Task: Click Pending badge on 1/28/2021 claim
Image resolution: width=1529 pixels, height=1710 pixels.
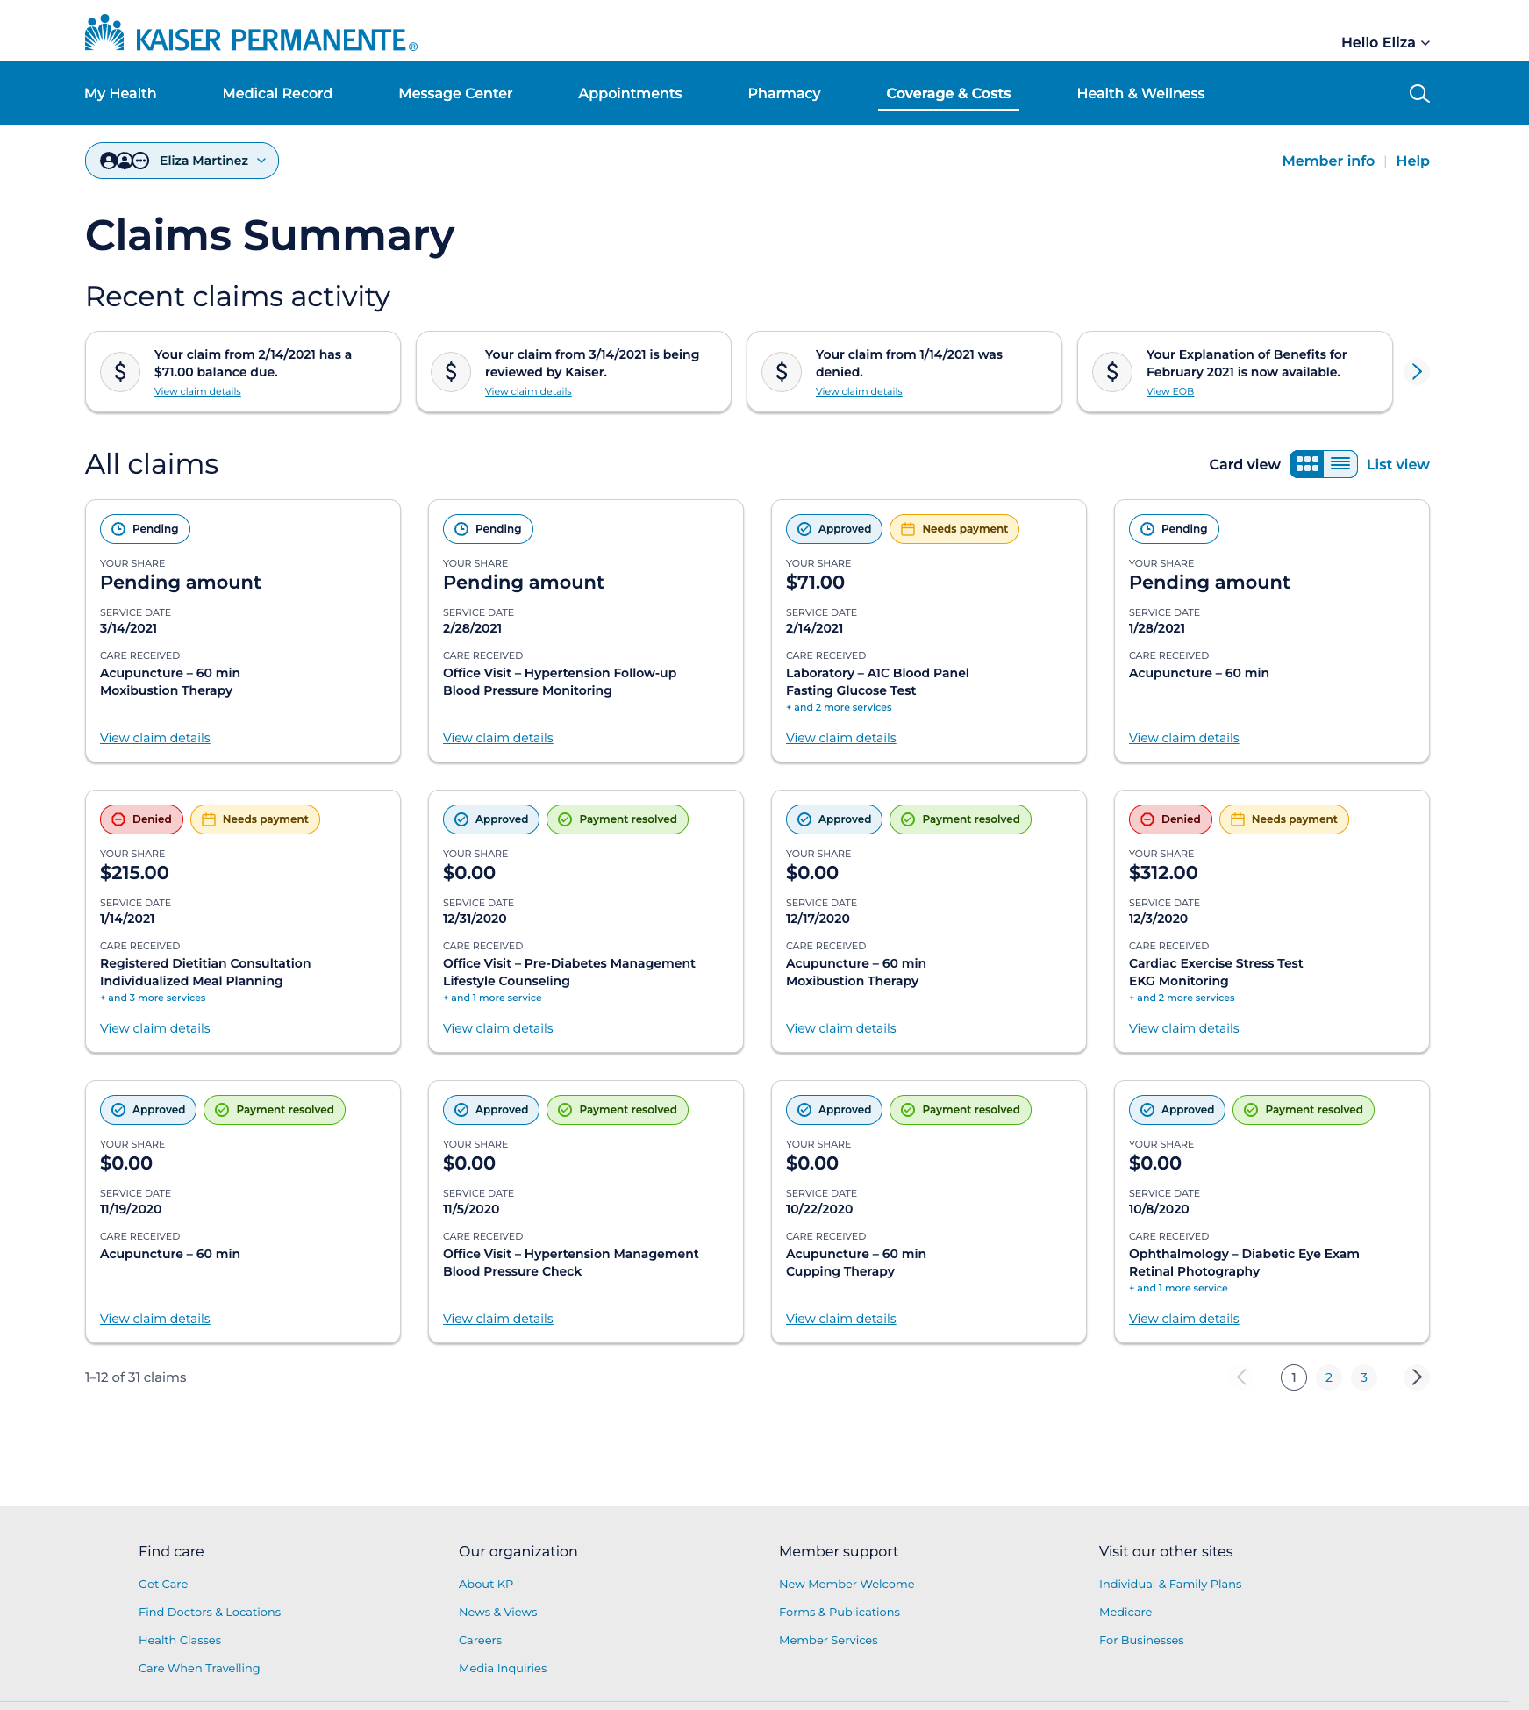Action: pos(1174,529)
